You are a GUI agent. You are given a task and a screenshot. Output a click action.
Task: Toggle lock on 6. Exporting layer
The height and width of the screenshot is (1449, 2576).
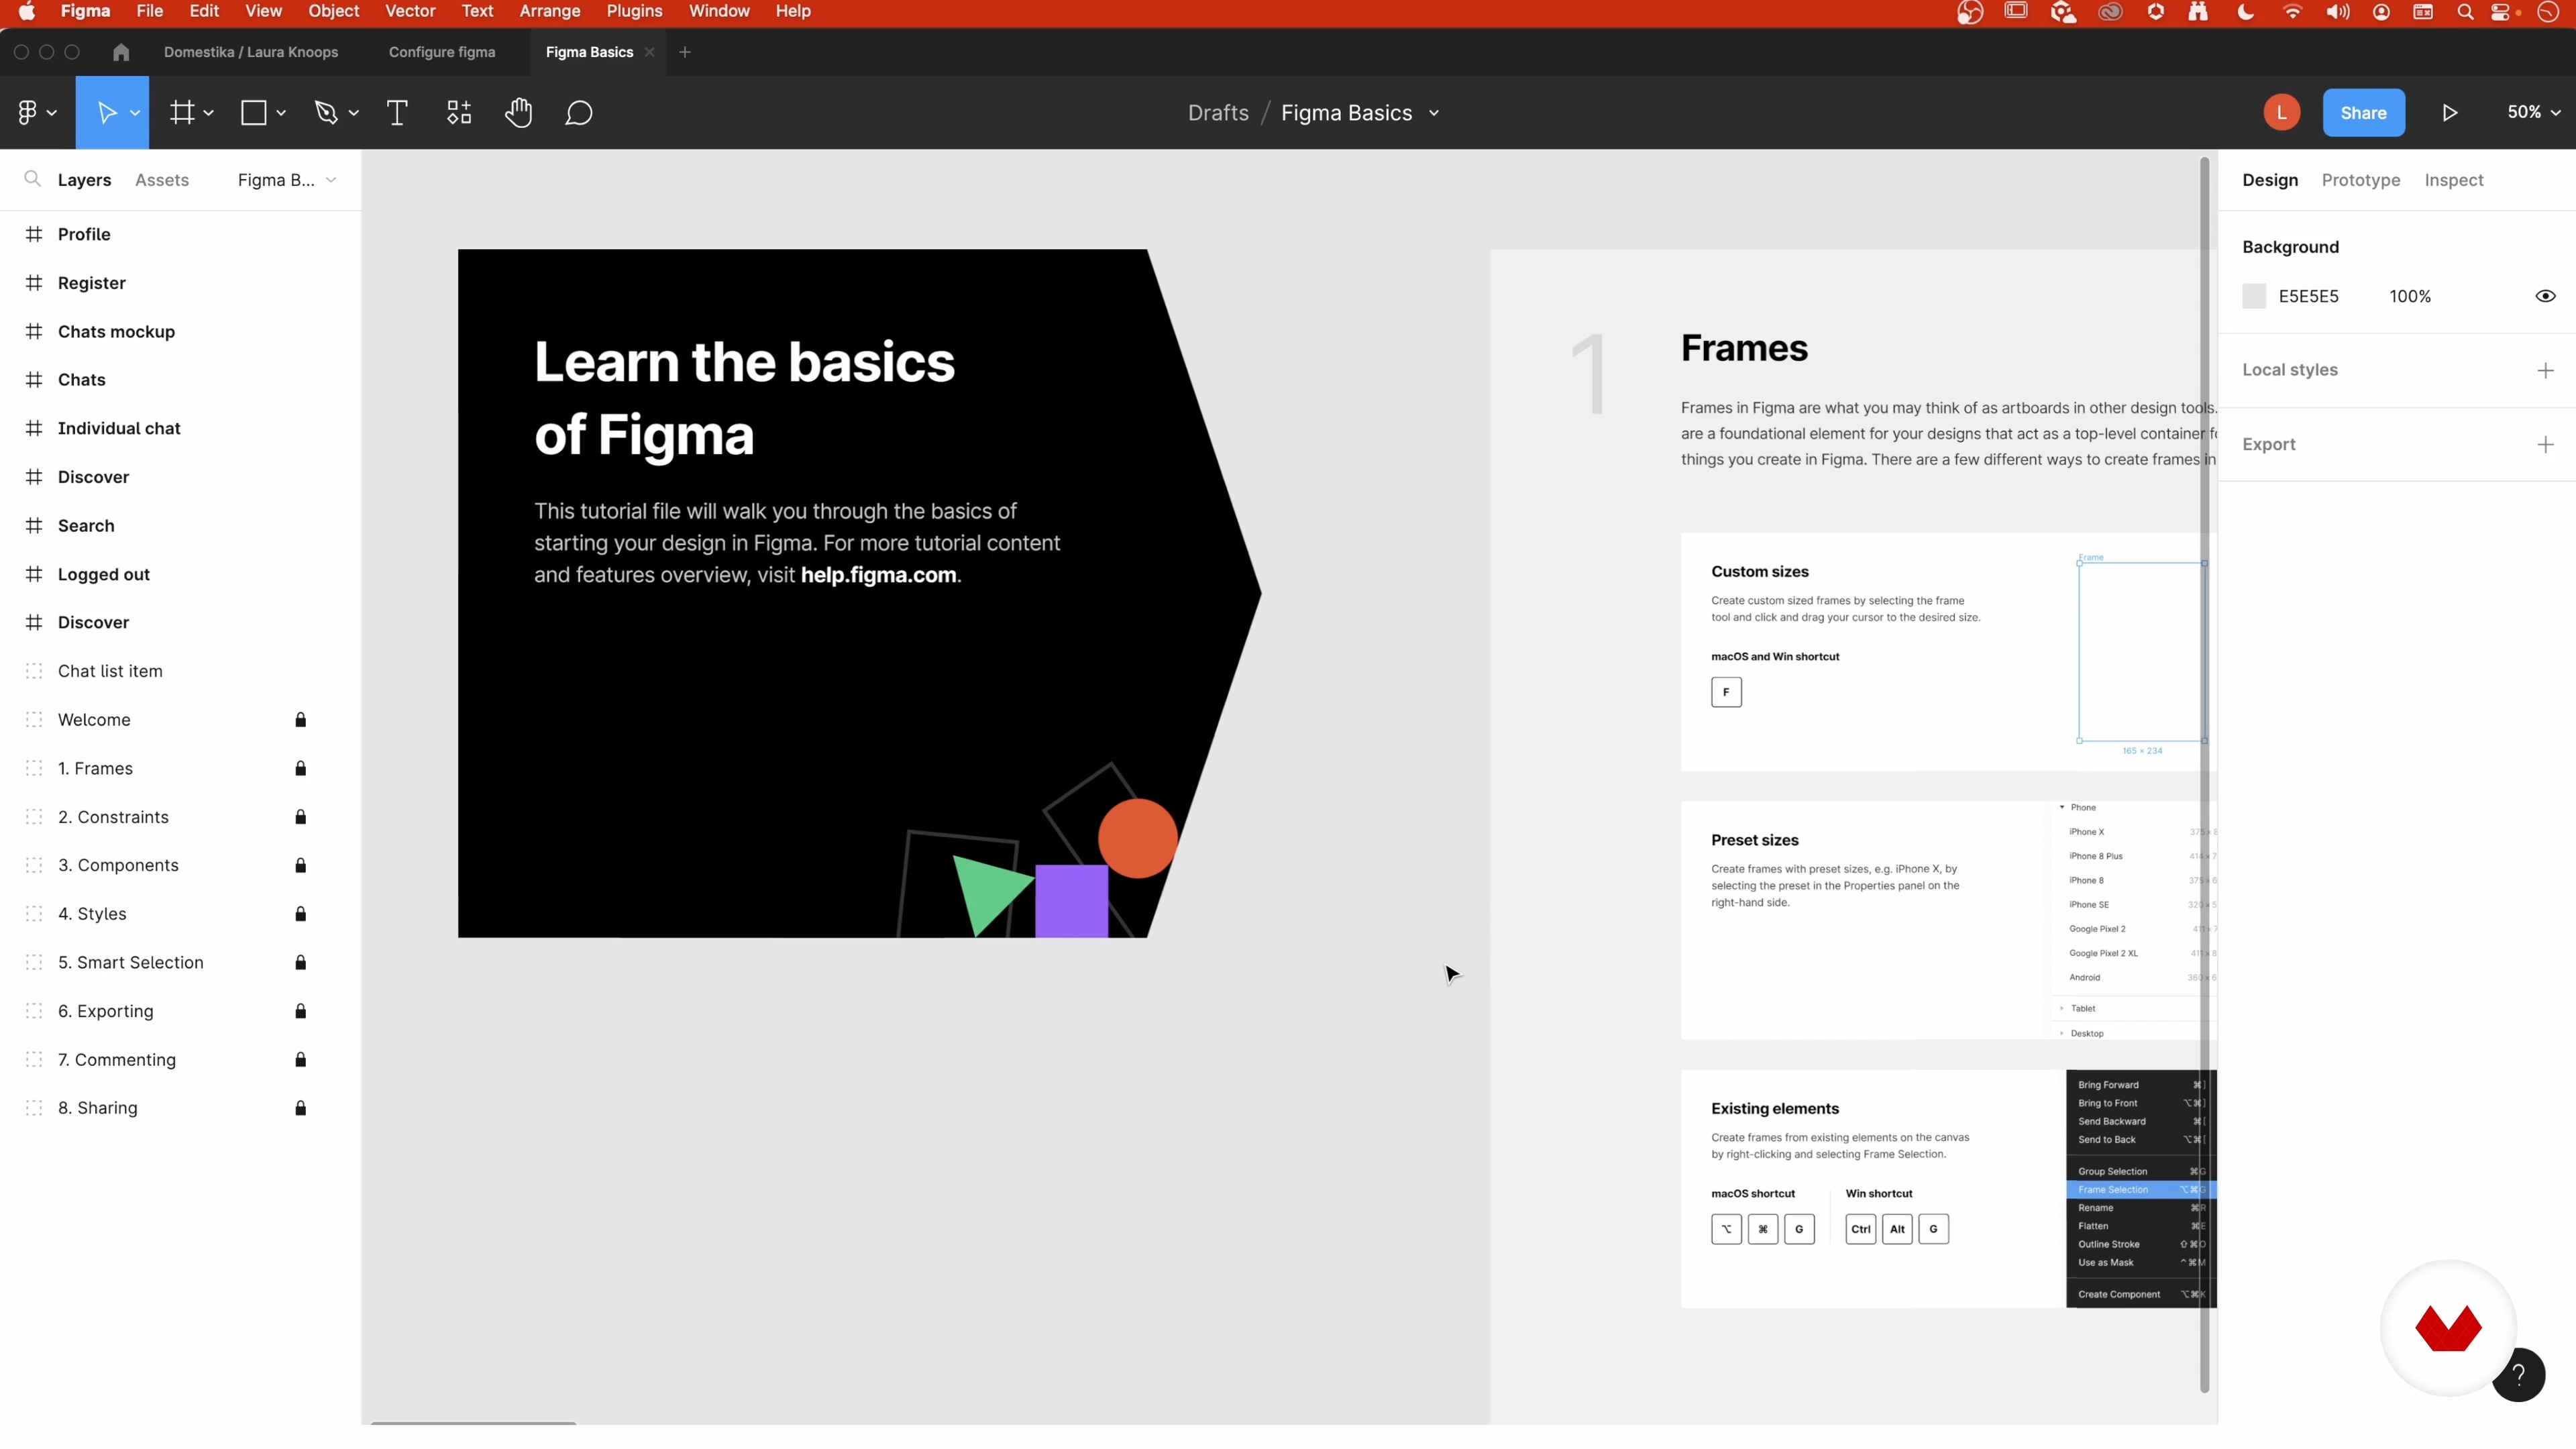click(x=300, y=1011)
